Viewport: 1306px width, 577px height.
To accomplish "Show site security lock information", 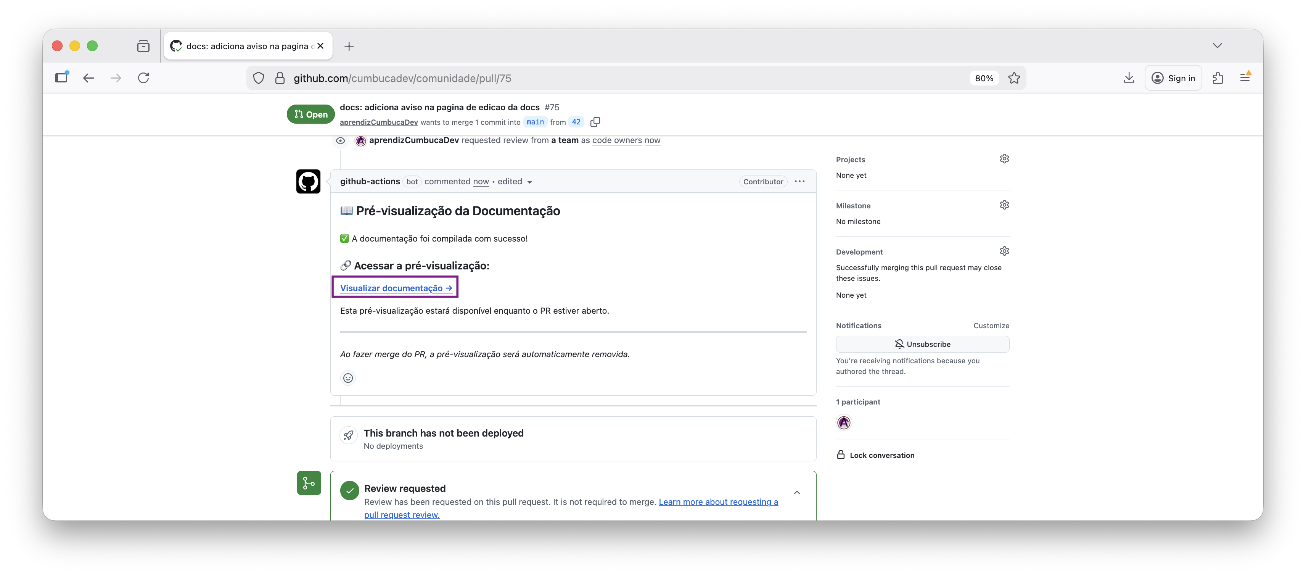I will 280,78.
